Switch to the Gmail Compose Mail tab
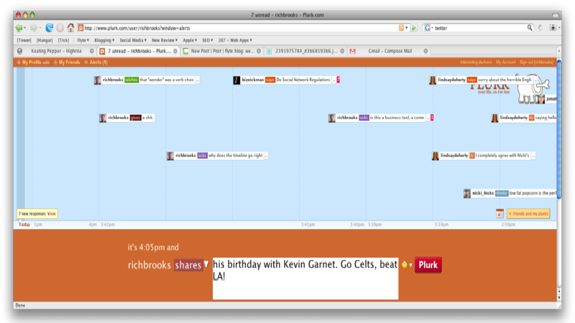Screen dimensions: 575x323 pos(389,51)
